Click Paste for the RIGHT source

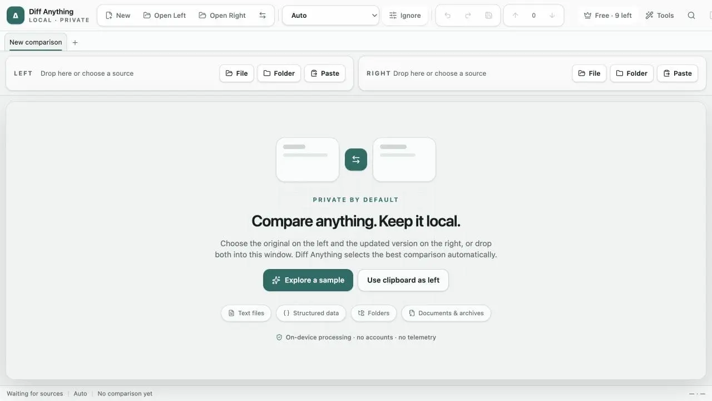(x=678, y=74)
